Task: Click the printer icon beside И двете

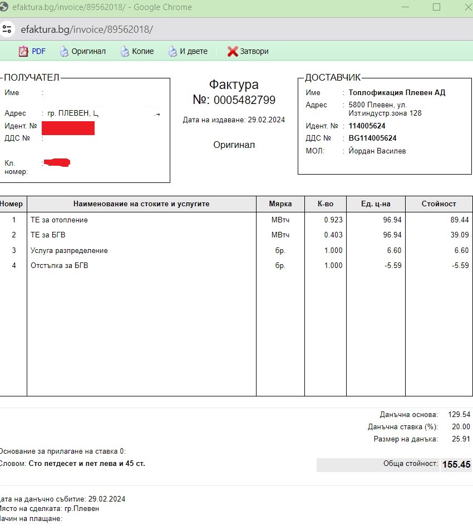Action: tap(173, 51)
